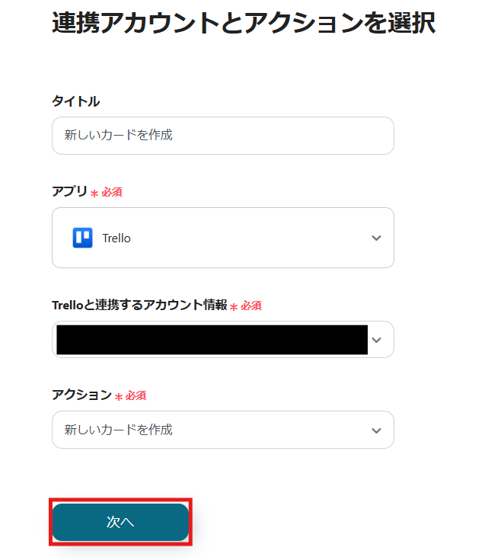This screenshot has height=560, width=488.
Task: Open the account info dropdown chevron arrow
Action: point(376,340)
